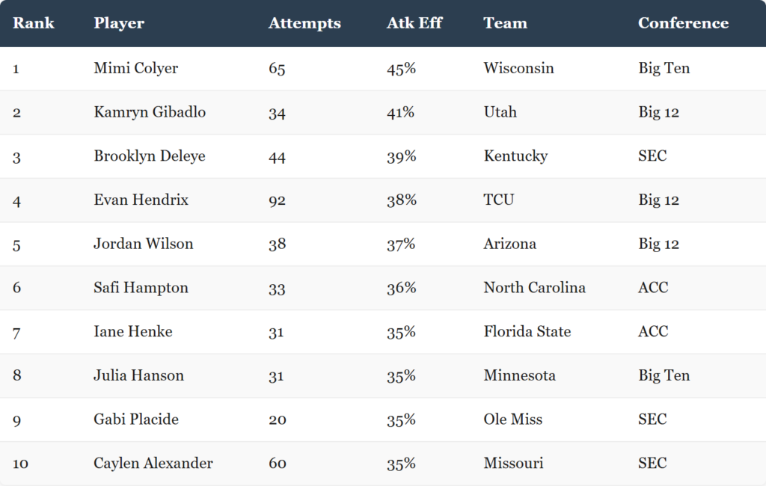
Task: Select the North Carolina team cell
Action: point(534,288)
